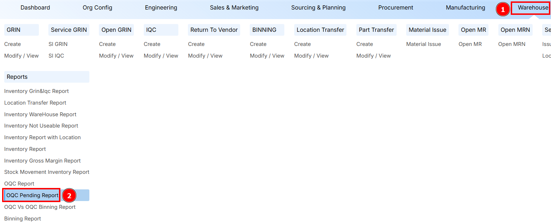Click the Open MRN link
Image resolution: width=551 pixels, height=224 pixels.
point(511,44)
